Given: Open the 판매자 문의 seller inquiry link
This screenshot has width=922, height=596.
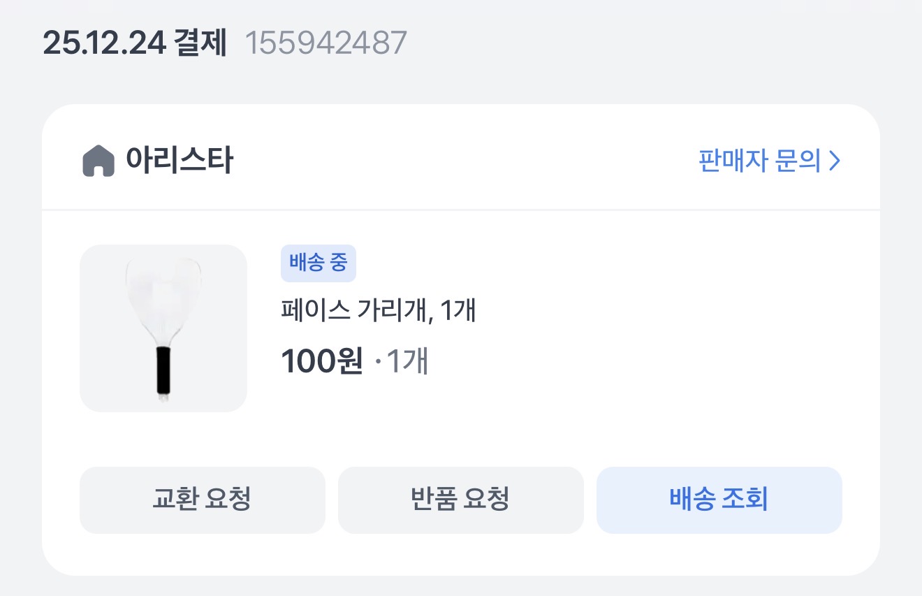Looking at the screenshot, I should (x=760, y=161).
